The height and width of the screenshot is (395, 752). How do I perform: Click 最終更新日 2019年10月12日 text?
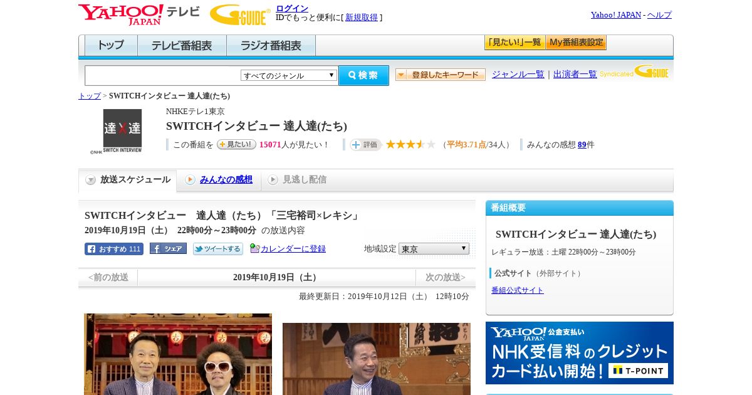point(384,297)
